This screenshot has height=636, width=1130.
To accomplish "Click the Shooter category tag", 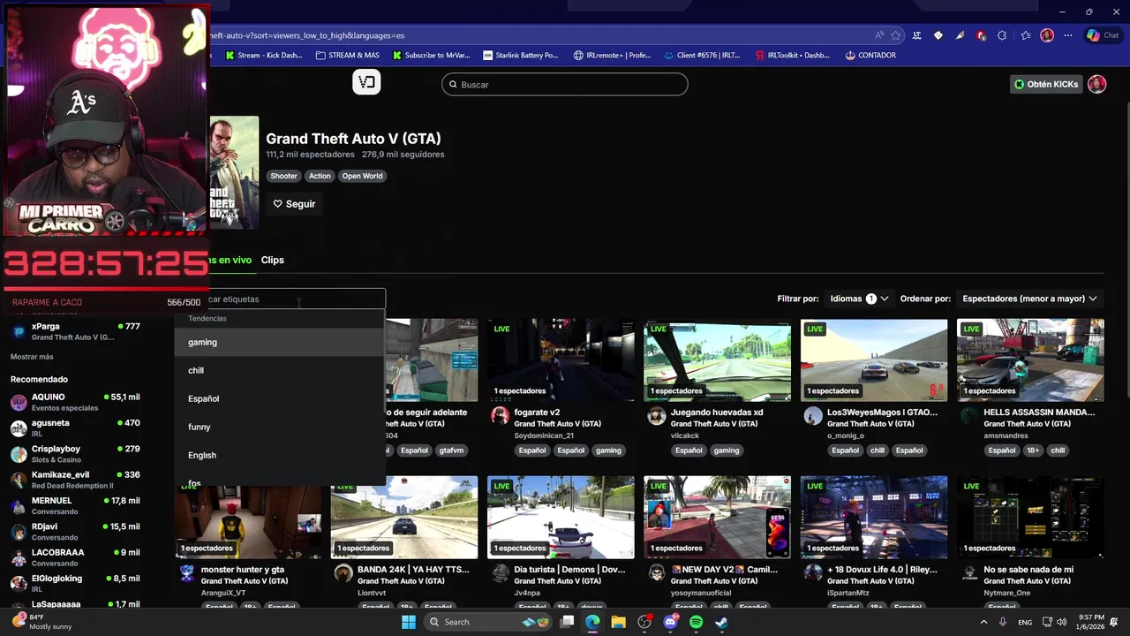I will pos(283,176).
